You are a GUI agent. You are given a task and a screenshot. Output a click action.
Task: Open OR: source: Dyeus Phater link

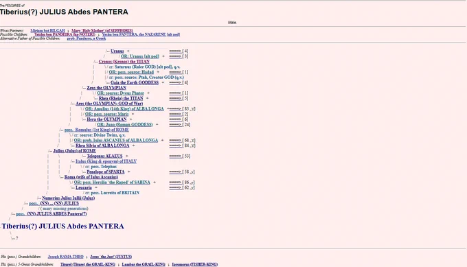(x=120, y=93)
